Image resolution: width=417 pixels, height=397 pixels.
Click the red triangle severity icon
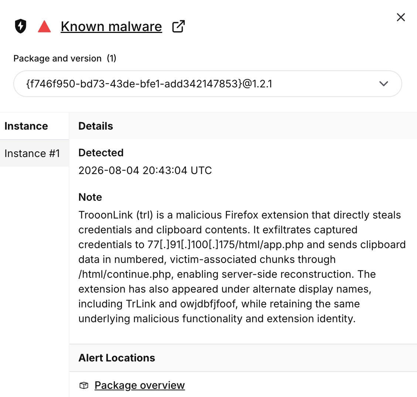point(44,26)
